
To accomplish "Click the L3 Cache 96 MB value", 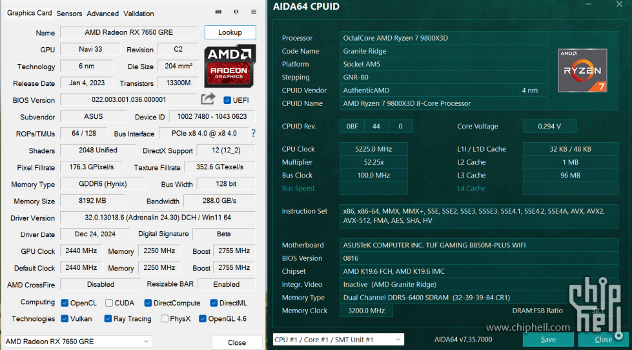I will pyautogui.click(x=570, y=175).
